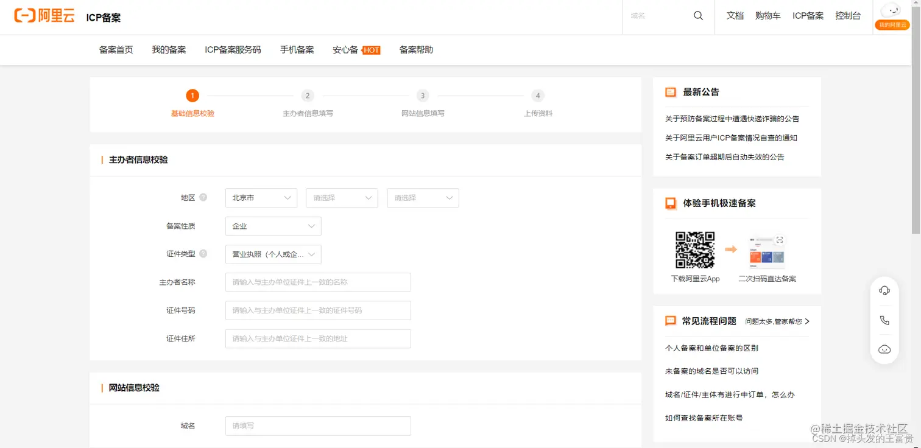Click the 最新公告 announcement icon
Viewport: 921px width, 448px height.
pos(671,92)
